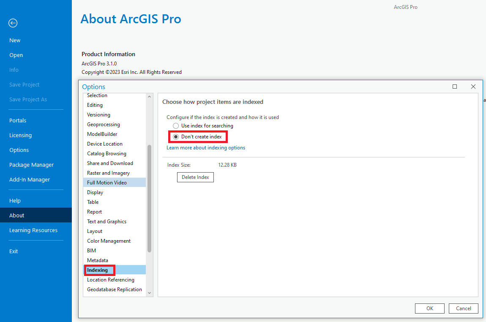Viewport: 486px width, 322px height.
Task: Switch to Geoprocessing options
Action: pyautogui.click(x=104, y=124)
